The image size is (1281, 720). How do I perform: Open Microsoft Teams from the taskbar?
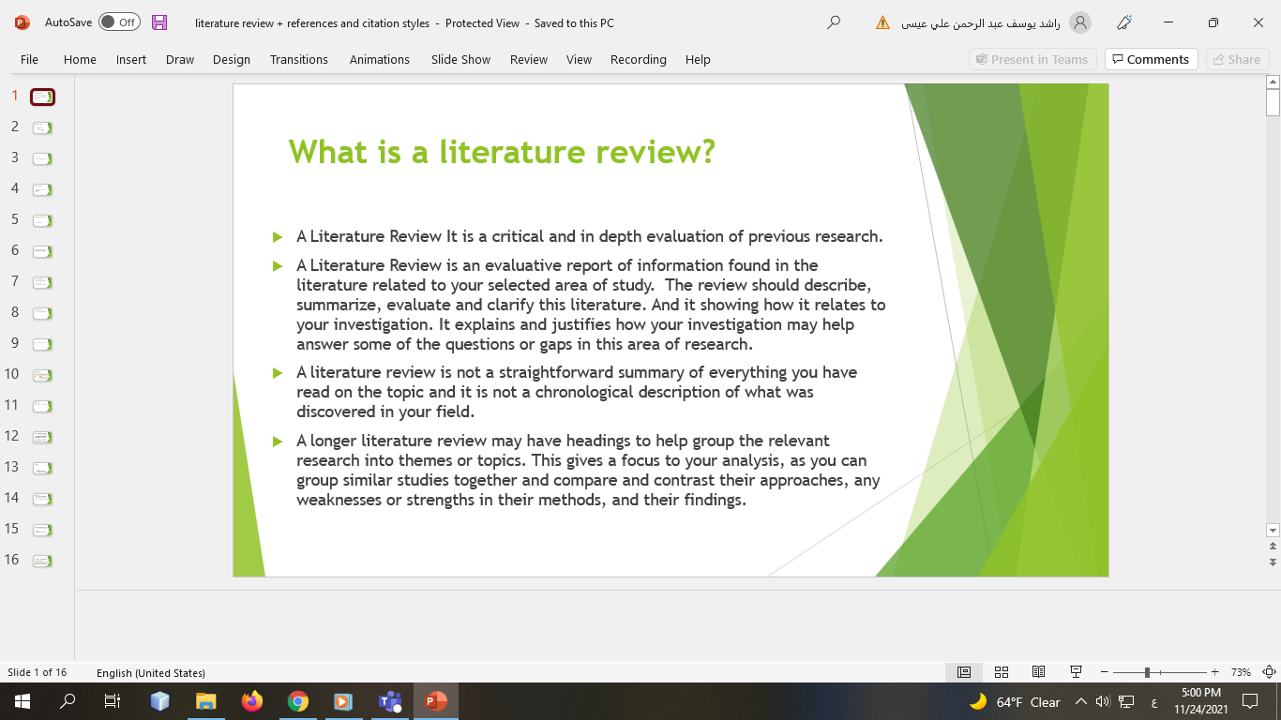(x=389, y=701)
